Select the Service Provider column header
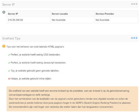 tap(116, 14)
